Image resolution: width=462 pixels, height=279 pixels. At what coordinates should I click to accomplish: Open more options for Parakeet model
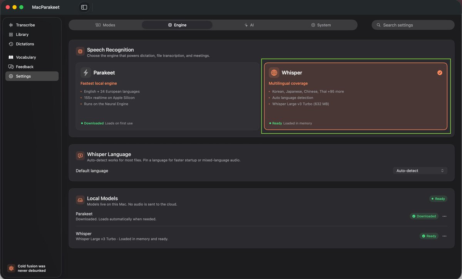(x=444, y=216)
